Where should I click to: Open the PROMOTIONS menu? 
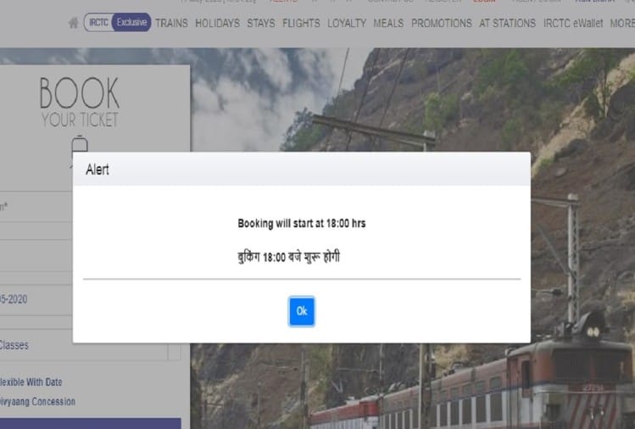click(x=442, y=23)
